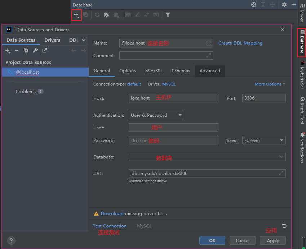
Task: Toggle the color circle in the Name field
Action: pyautogui.click(x=208, y=43)
